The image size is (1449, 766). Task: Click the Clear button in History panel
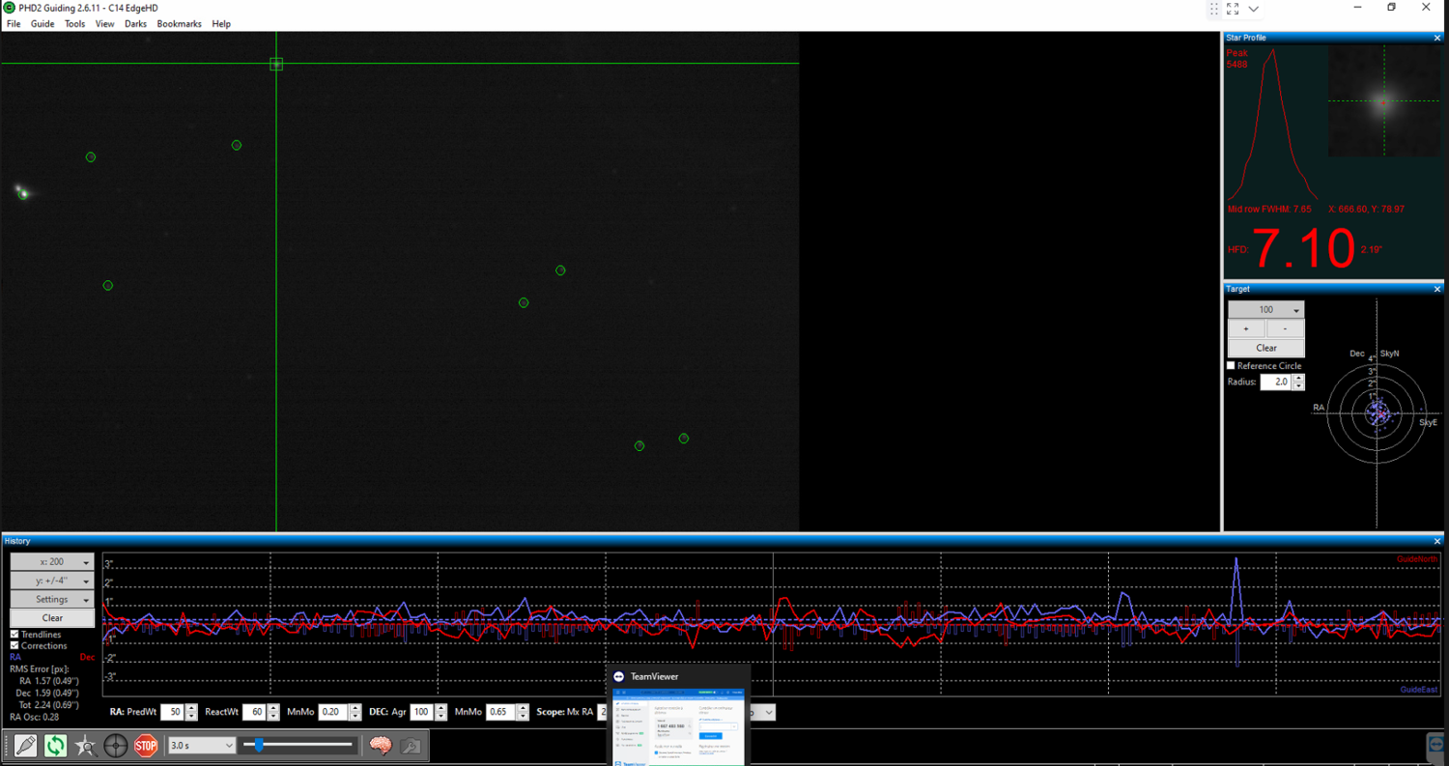pos(52,618)
